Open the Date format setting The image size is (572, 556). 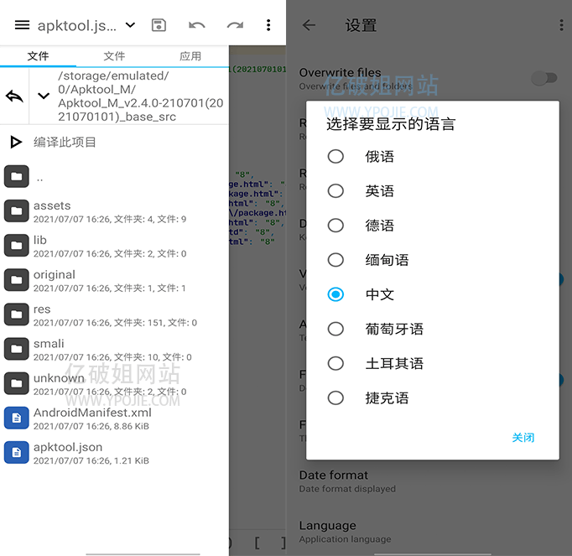[429, 481]
